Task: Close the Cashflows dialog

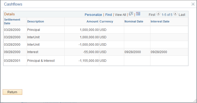Action: [193, 4]
